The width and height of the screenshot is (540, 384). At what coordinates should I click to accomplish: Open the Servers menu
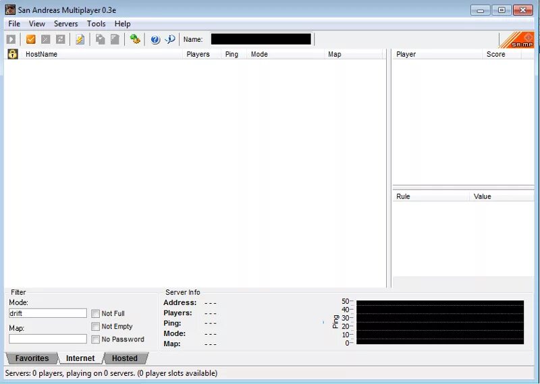click(65, 24)
